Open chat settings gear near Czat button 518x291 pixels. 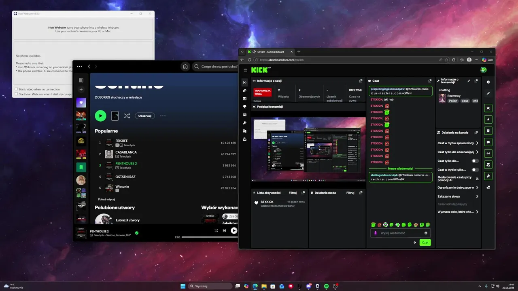415,242
